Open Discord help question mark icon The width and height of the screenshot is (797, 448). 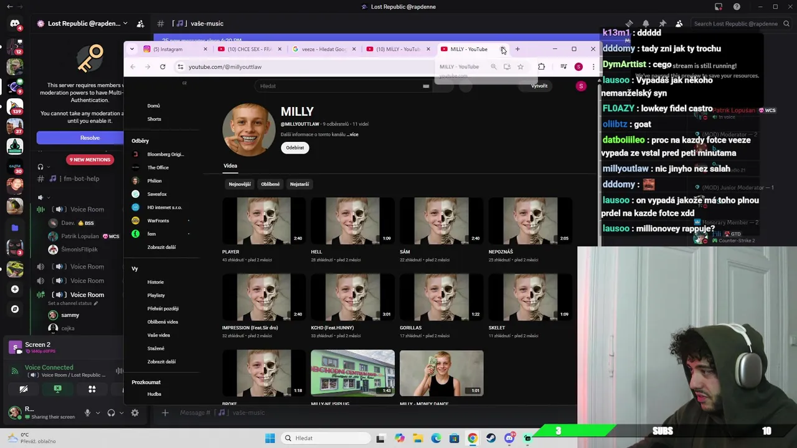(737, 7)
